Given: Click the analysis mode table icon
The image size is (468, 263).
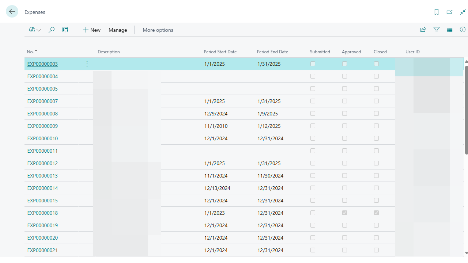Looking at the screenshot, I should [65, 30].
